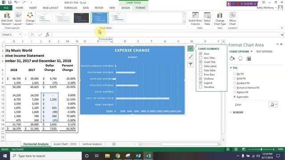The image size is (285, 160).
Task: Switch to Normal view in status bar
Action: [x=228, y=149]
